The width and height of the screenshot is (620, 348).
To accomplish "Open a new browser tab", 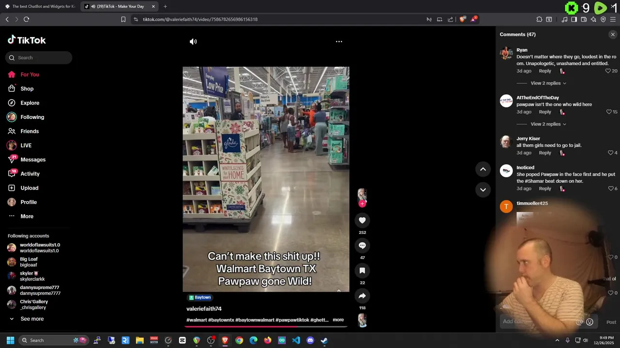I will pyautogui.click(x=165, y=6).
